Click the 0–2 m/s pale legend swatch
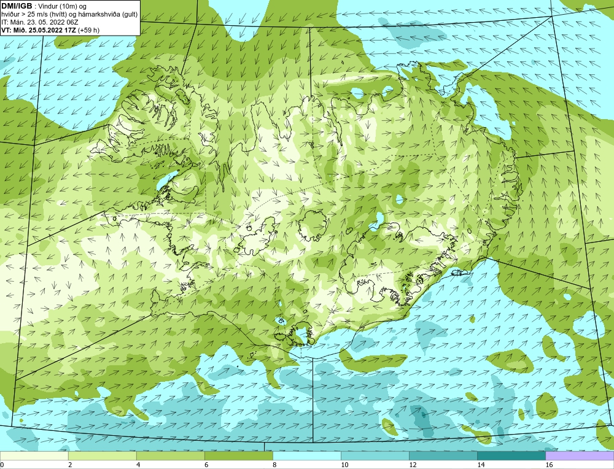The height and width of the screenshot is (469, 614). 34,455
